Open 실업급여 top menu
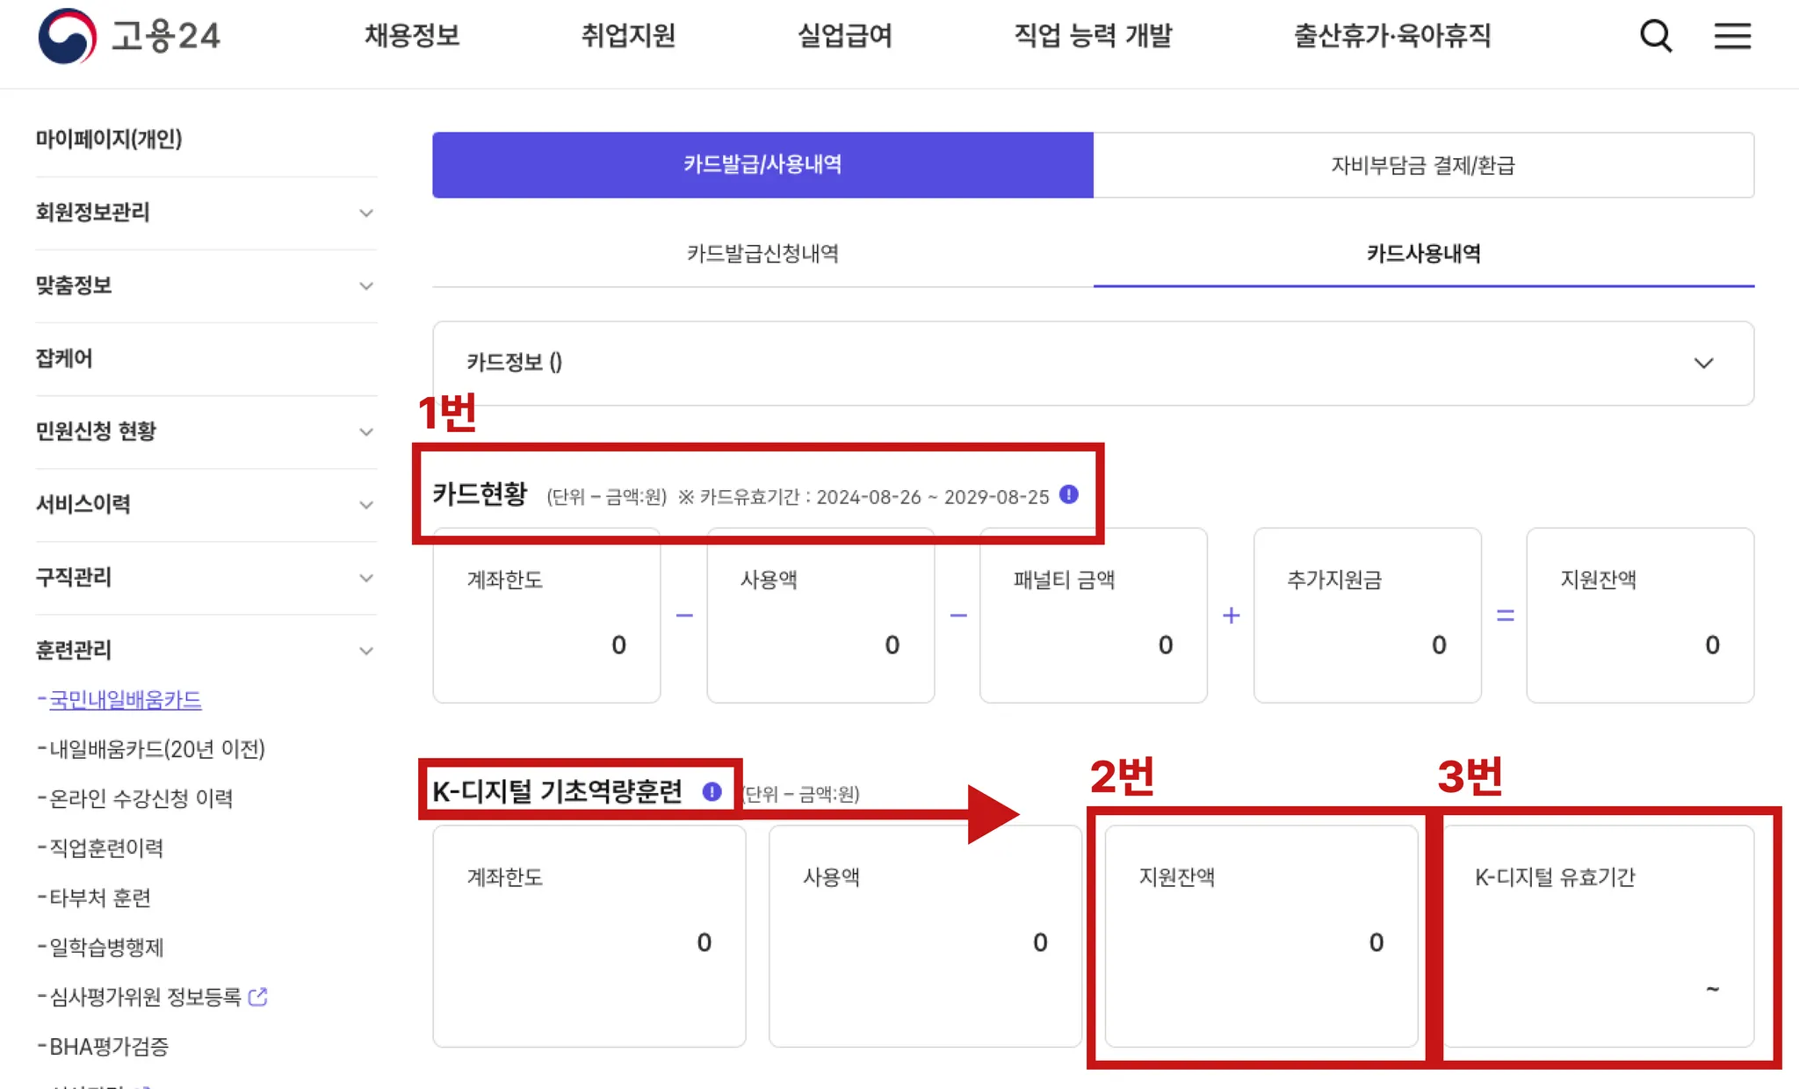Viewport: 1799px width, 1089px height. (844, 36)
